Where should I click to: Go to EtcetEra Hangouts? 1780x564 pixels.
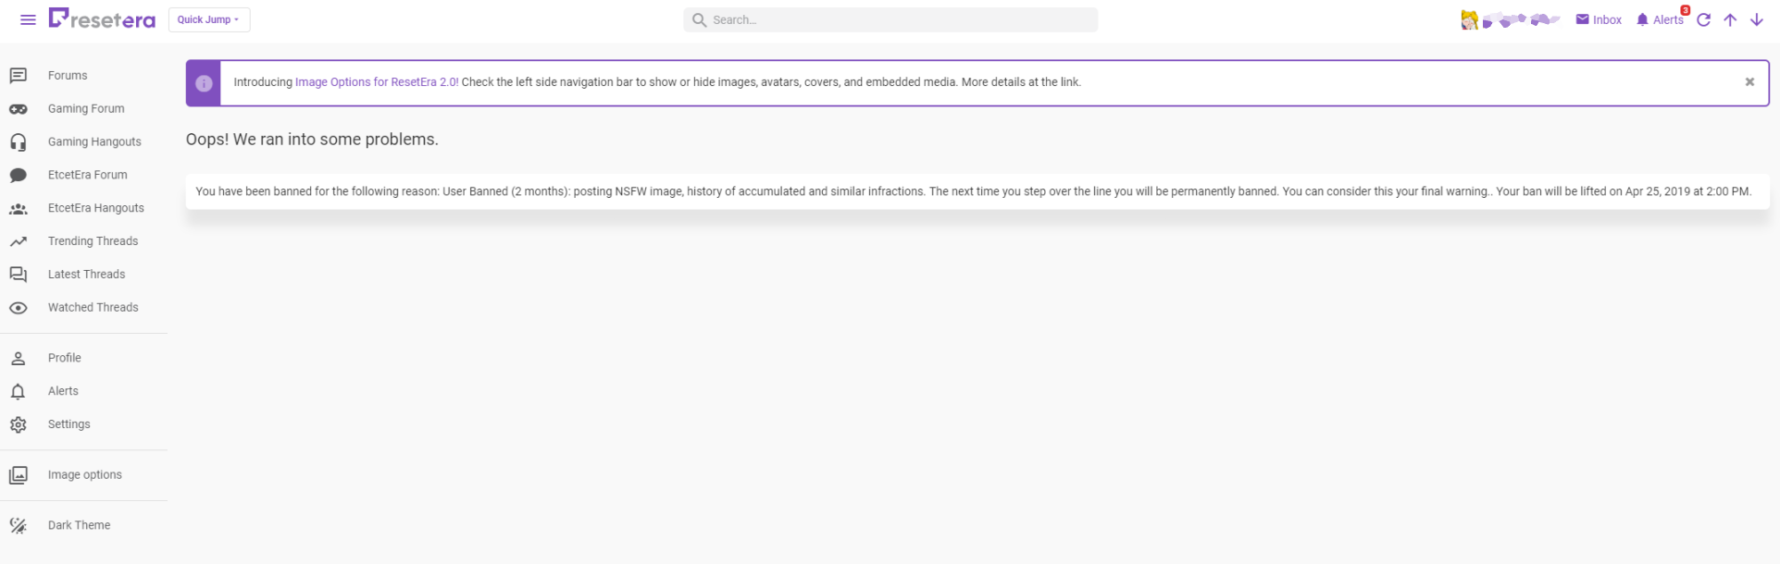point(96,208)
